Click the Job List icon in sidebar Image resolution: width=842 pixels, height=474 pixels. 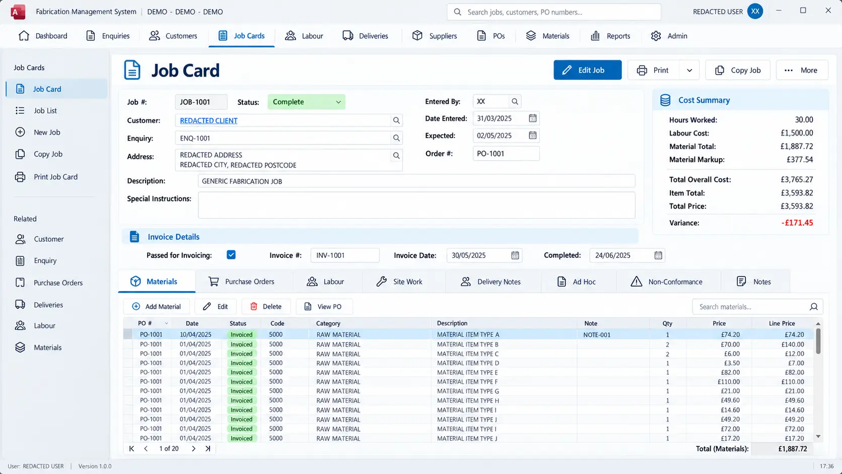20,110
